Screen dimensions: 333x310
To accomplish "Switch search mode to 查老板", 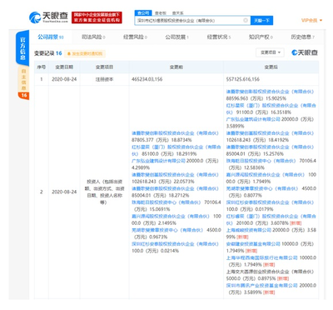I will pos(160,13).
